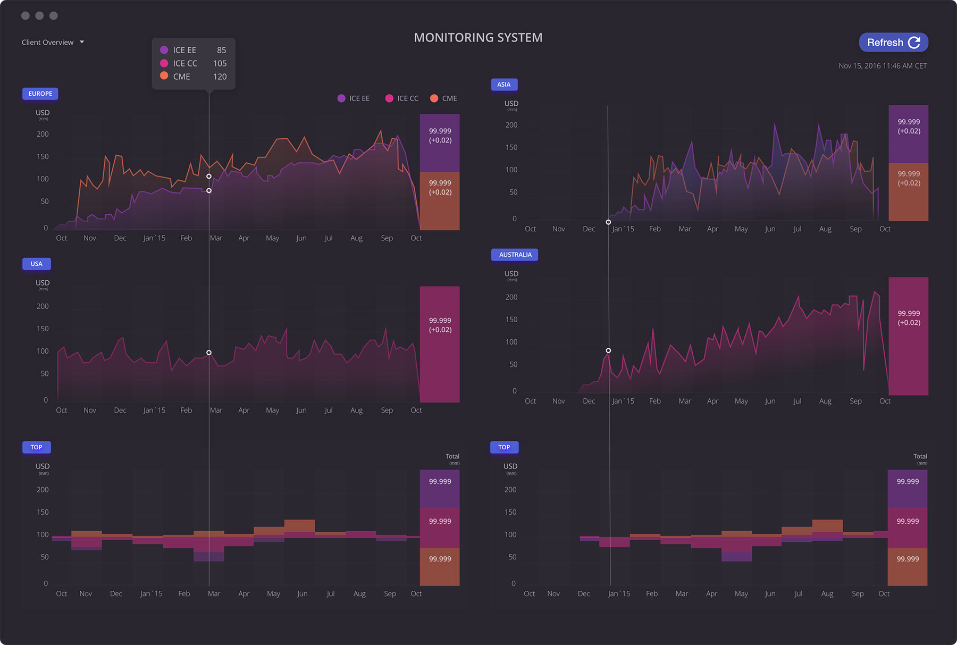
Task: Select the EUROPE region tag
Action: coord(40,94)
